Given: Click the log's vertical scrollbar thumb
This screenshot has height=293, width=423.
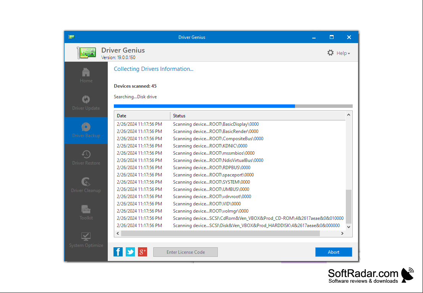Looking at the screenshot, I should pos(348,207).
